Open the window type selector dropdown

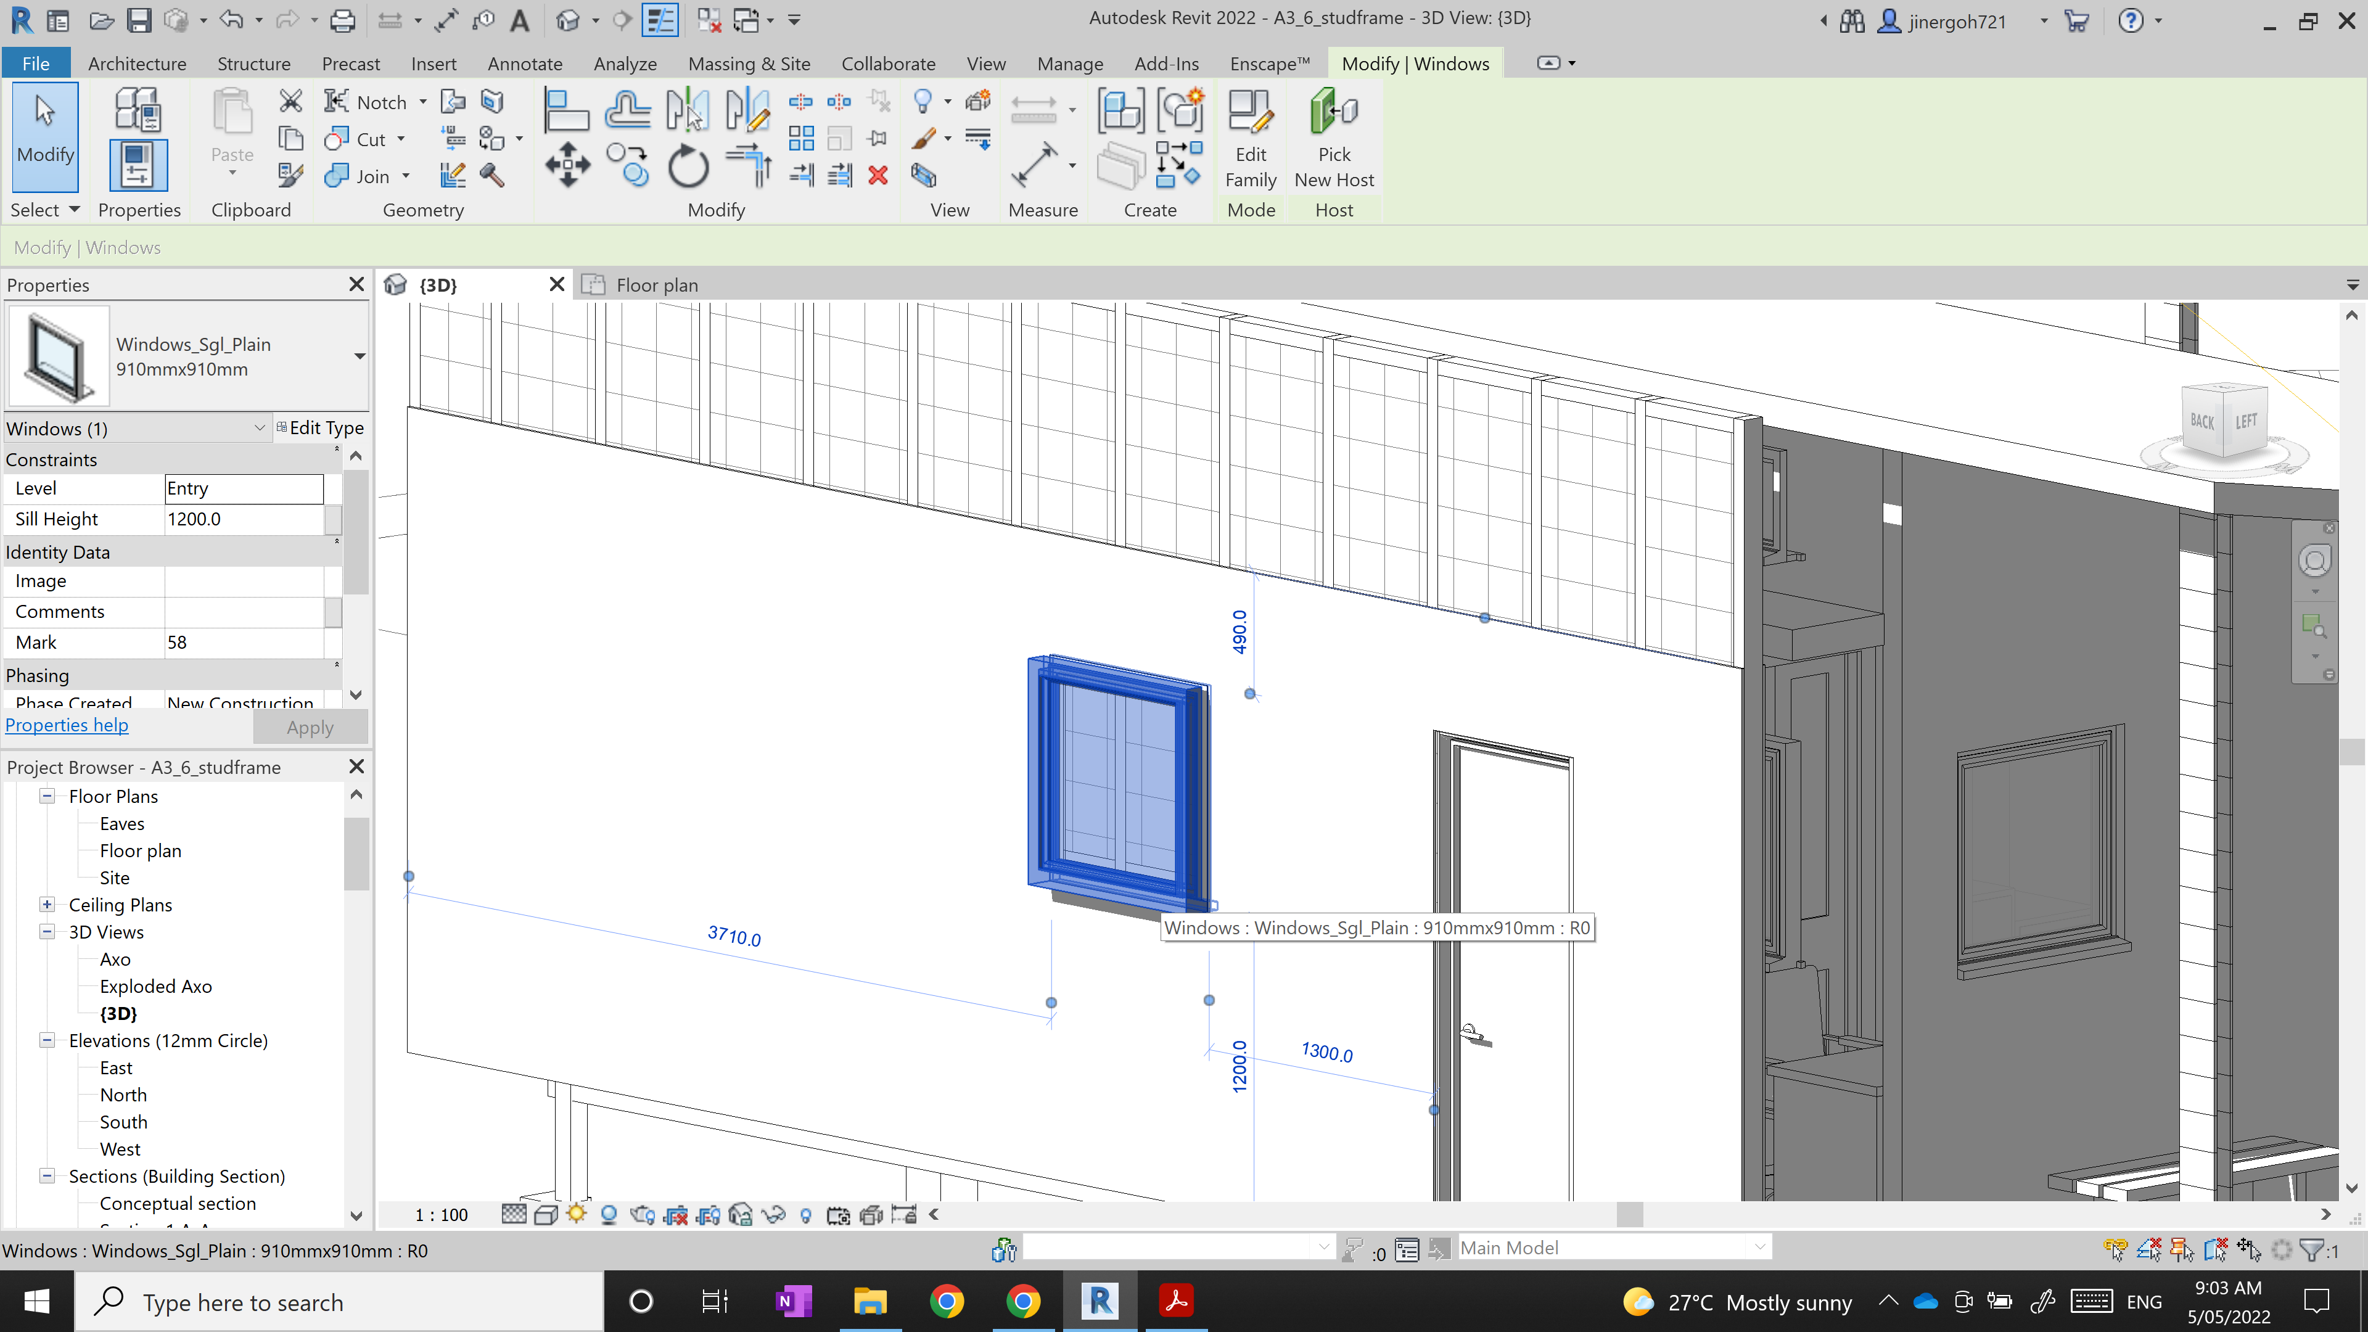360,356
